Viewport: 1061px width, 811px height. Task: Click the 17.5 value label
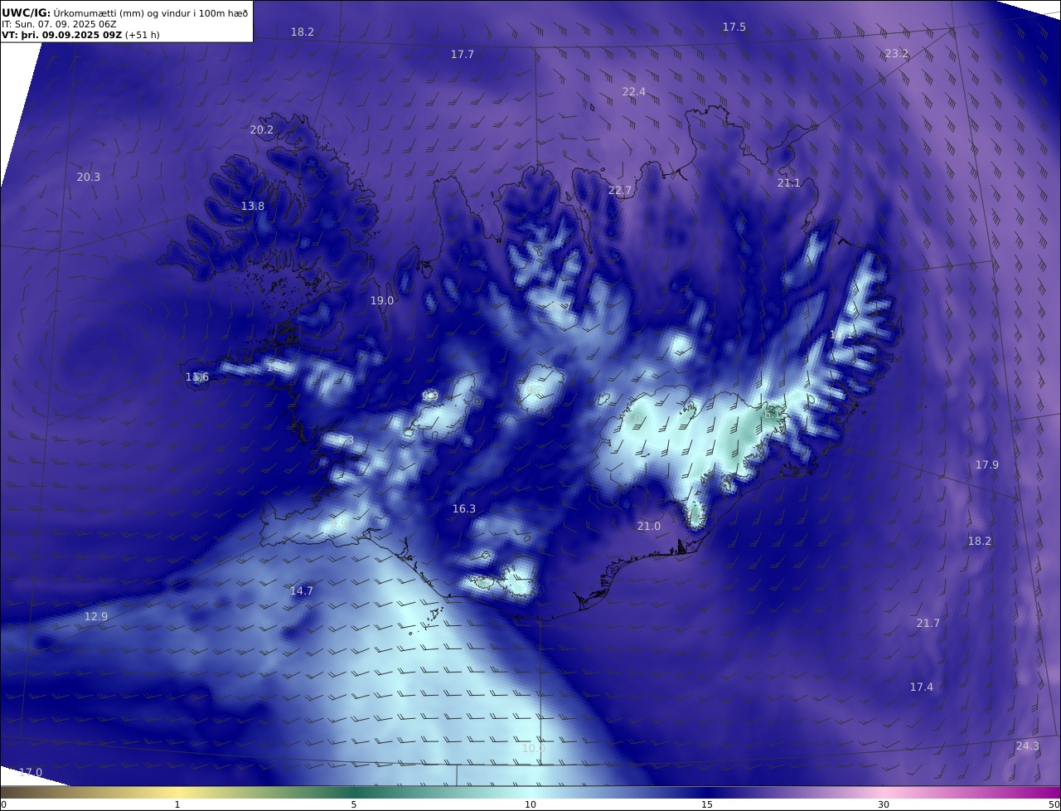coord(734,27)
